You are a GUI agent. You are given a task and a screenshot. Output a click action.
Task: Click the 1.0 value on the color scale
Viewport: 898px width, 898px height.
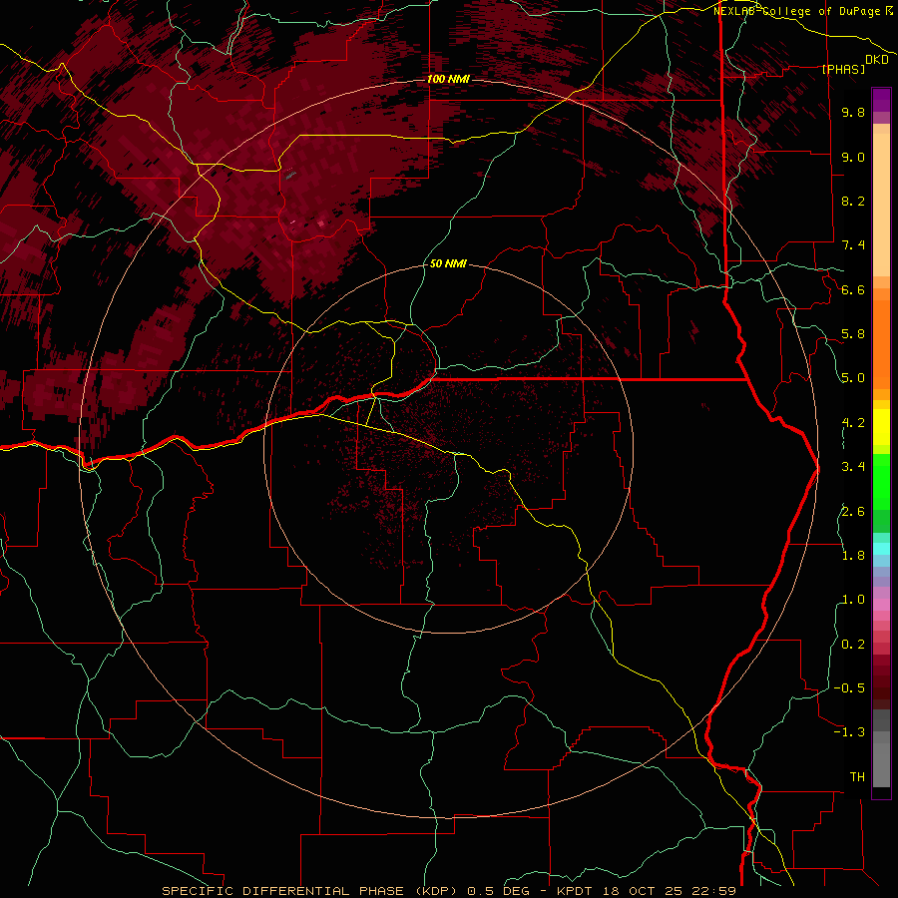pos(853,600)
